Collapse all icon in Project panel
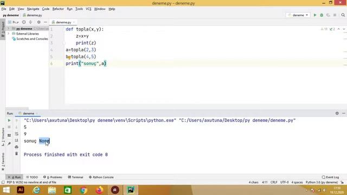 (30, 22)
